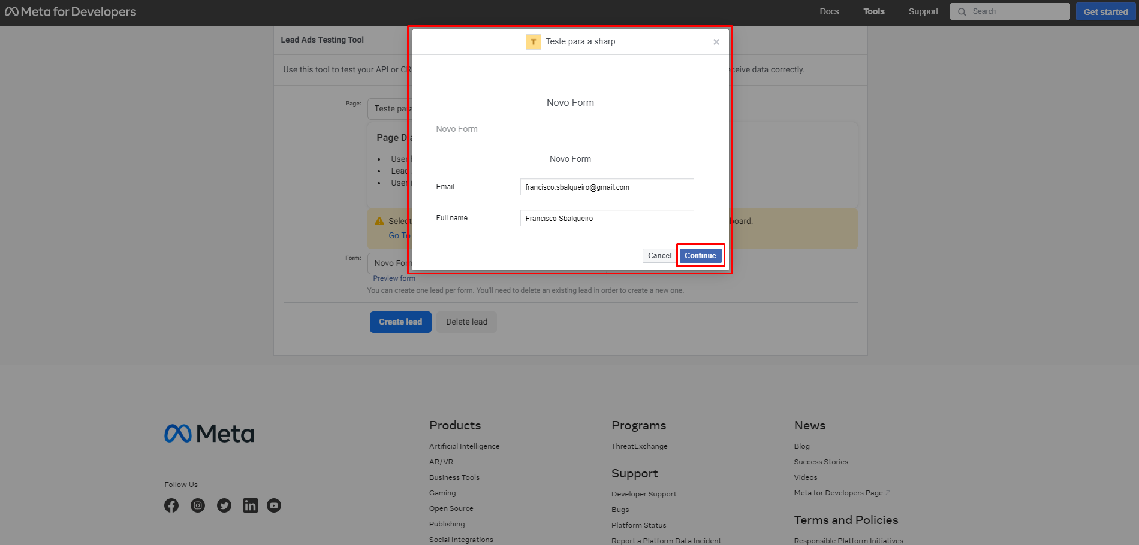Viewport: 1139px width, 545px height.
Task: Click the yellow T page avatar icon
Action: click(533, 42)
